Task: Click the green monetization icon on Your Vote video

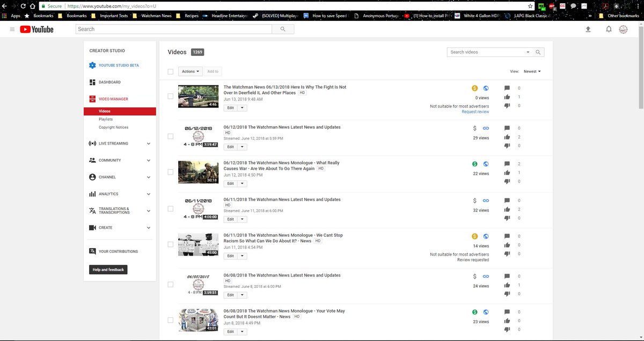Action: (x=474, y=312)
